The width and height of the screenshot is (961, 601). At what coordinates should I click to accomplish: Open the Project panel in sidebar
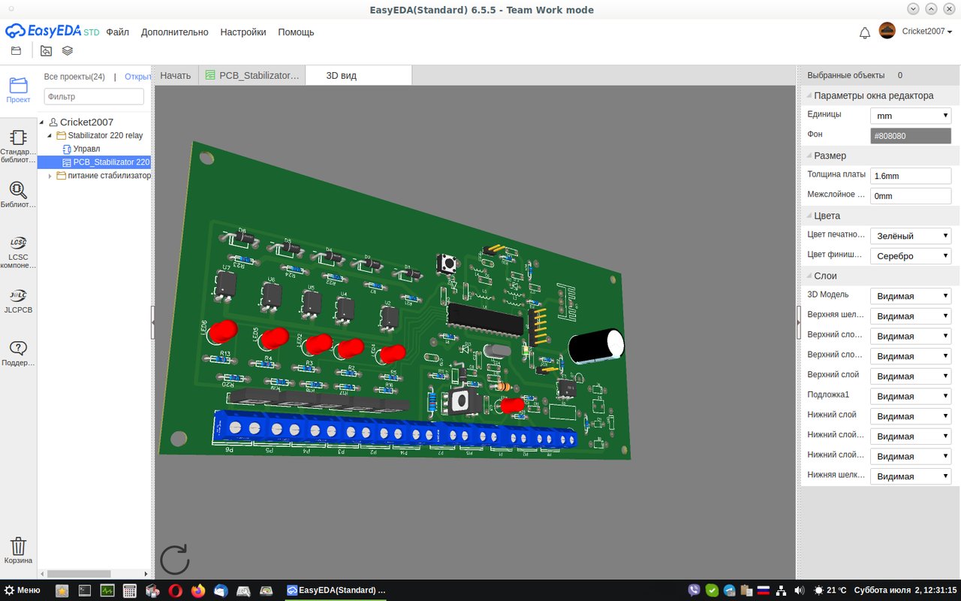click(18, 89)
